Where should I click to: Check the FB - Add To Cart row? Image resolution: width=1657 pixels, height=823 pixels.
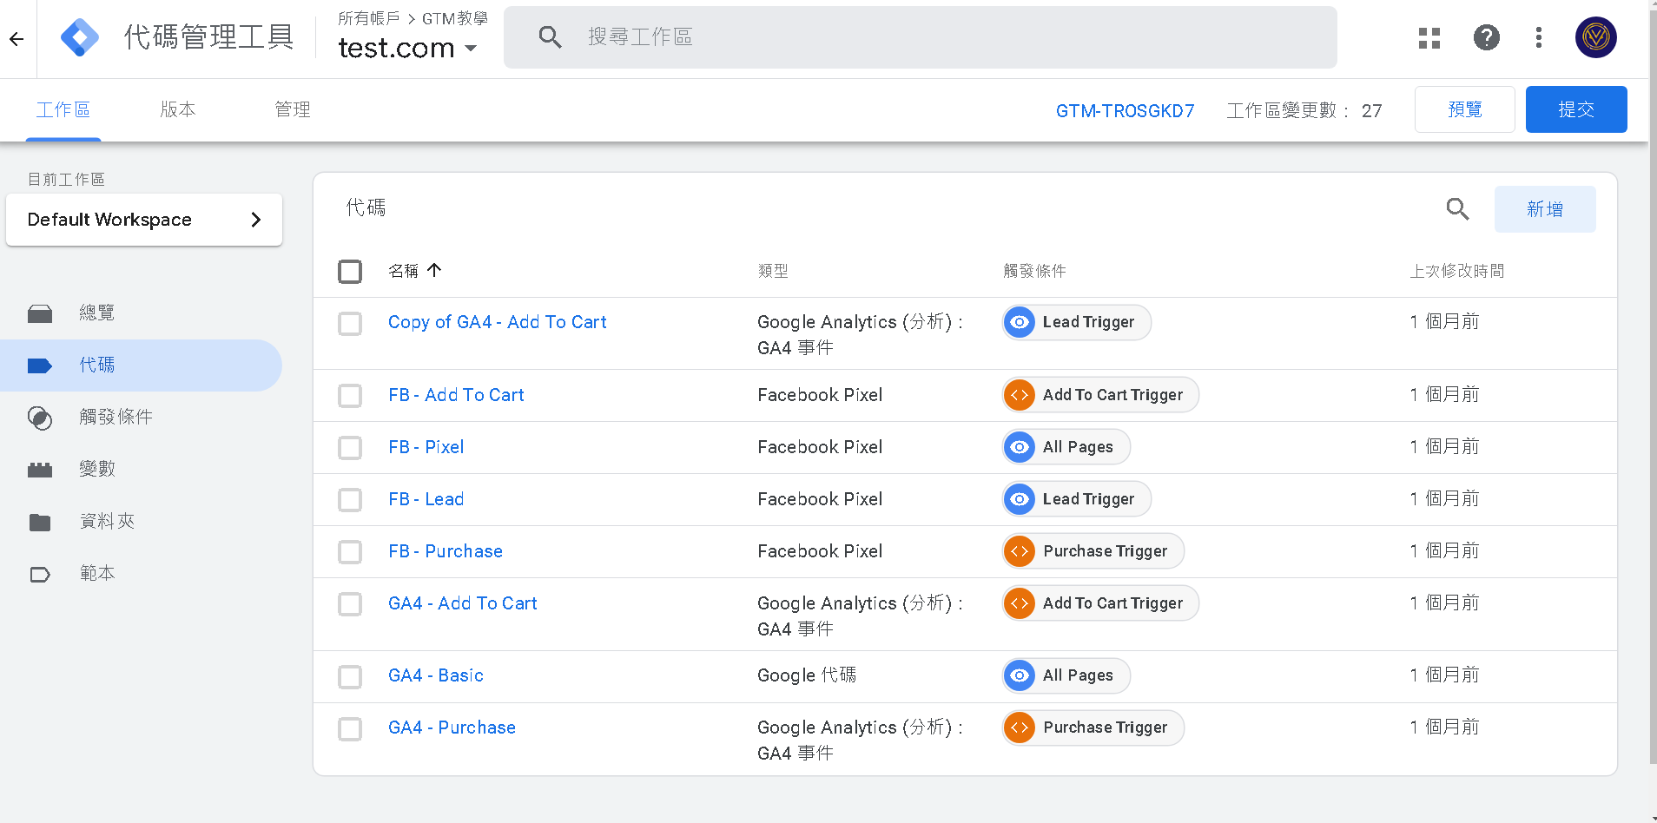click(x=350, y=396)
